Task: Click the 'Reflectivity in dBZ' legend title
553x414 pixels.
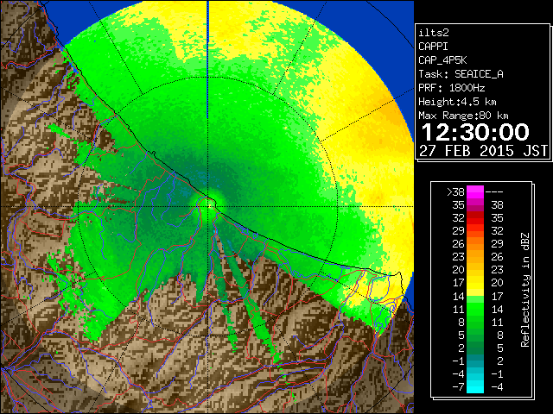Action: pos(525,290)
